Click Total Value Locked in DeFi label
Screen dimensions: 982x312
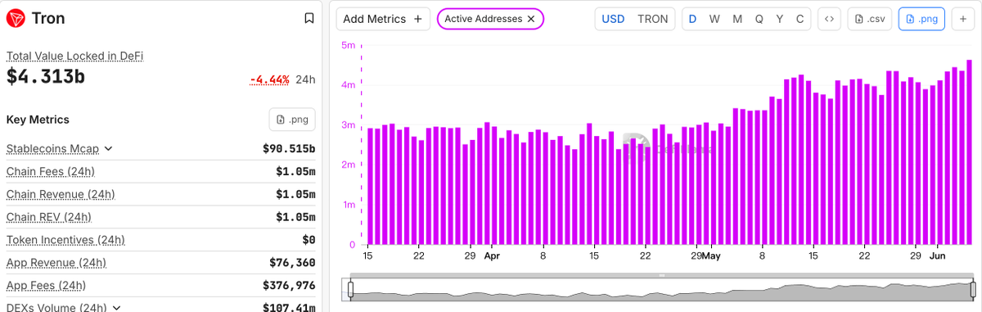click(x=75, y=57)
